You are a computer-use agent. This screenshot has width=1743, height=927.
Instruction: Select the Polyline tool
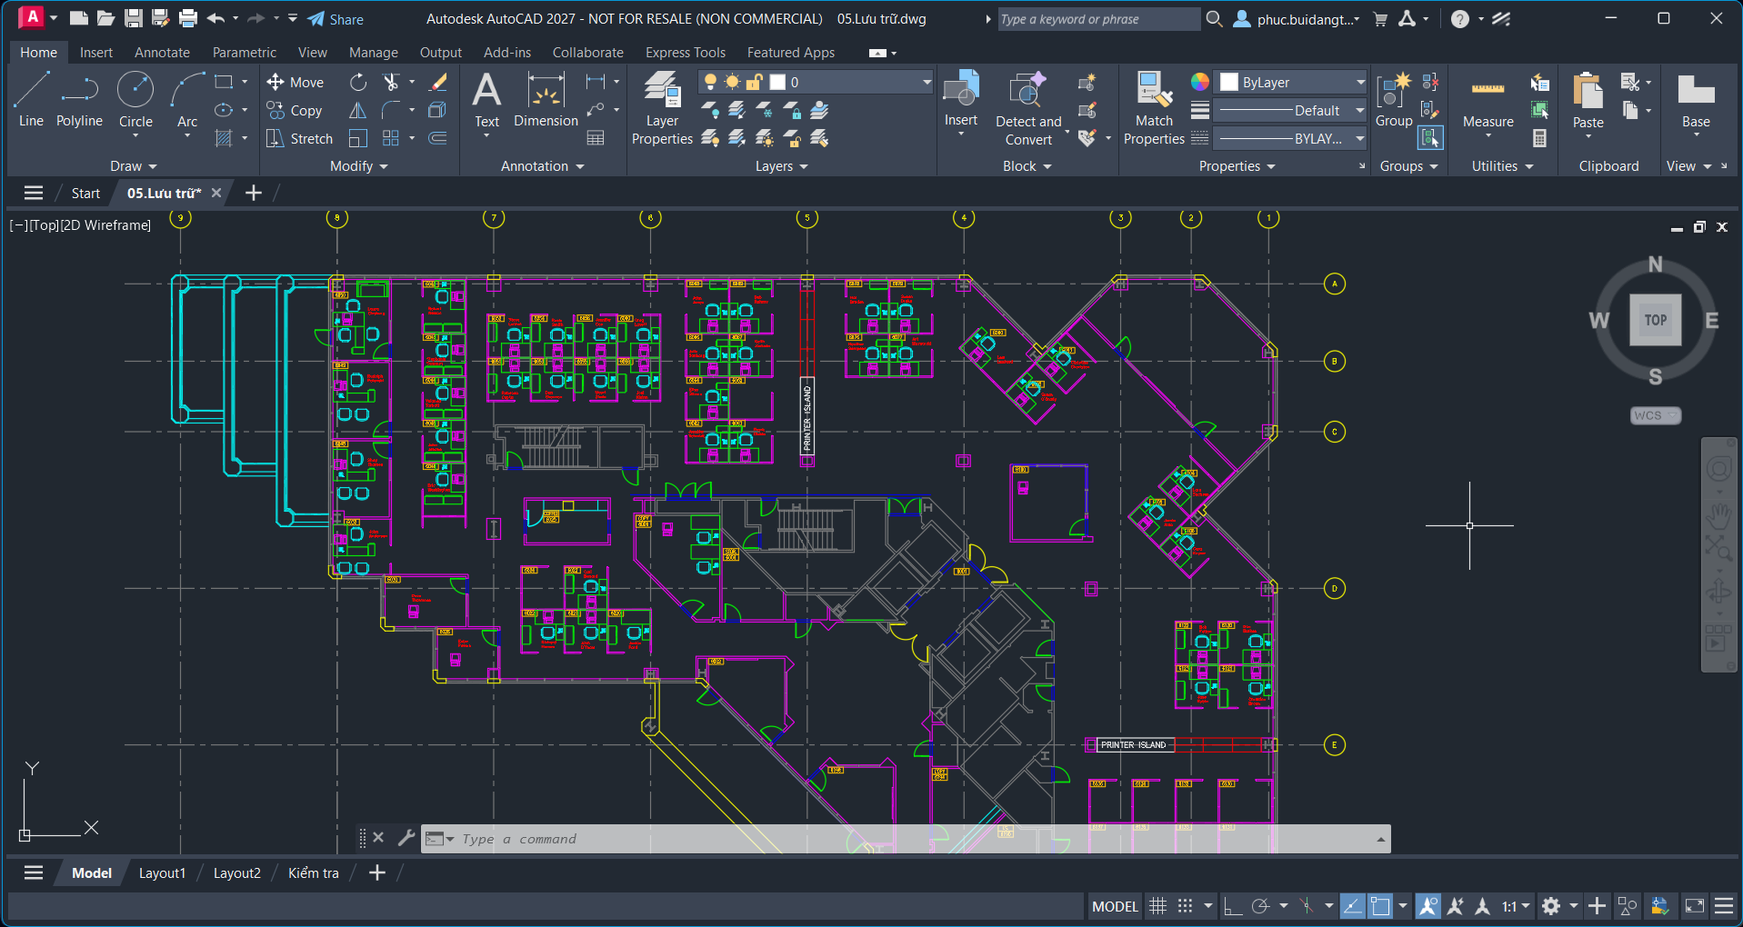79,100
